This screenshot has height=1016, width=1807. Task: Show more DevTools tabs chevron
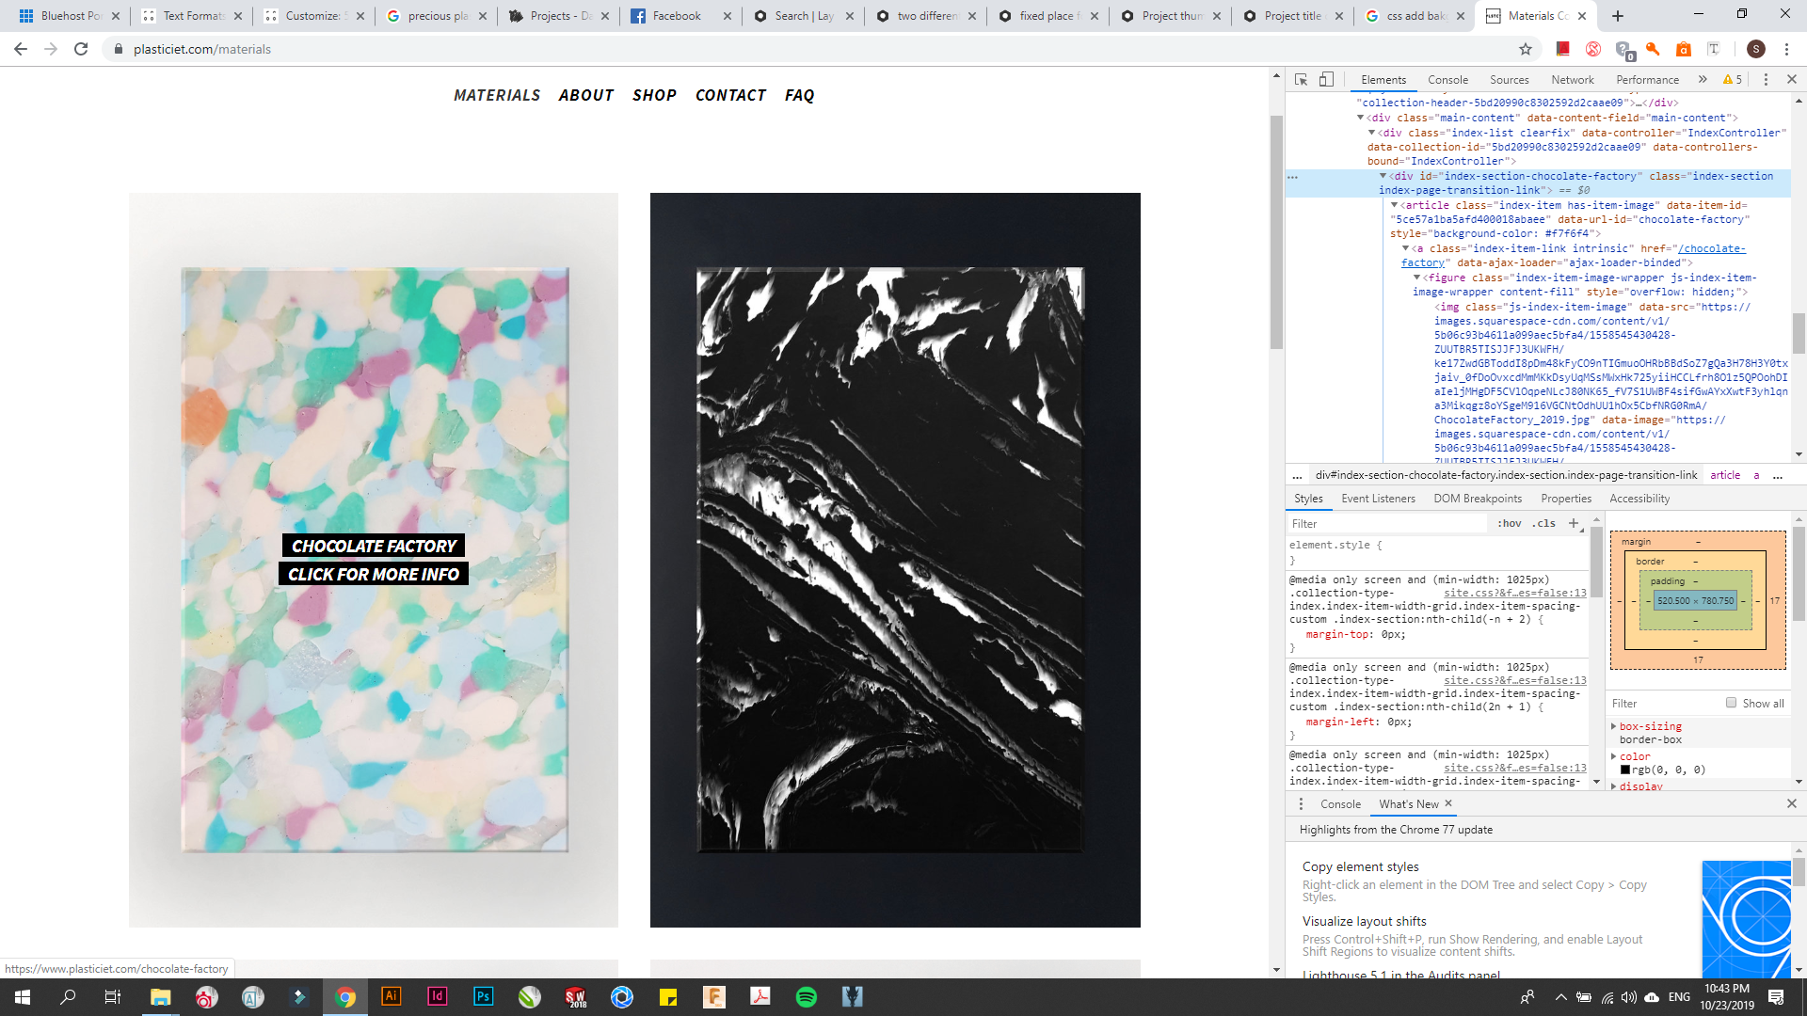[1703, 80]
